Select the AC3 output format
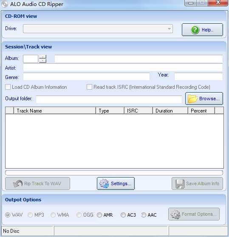Image resolution: width=229 pixels, height=237 pixels. click(x=123, y=215)
